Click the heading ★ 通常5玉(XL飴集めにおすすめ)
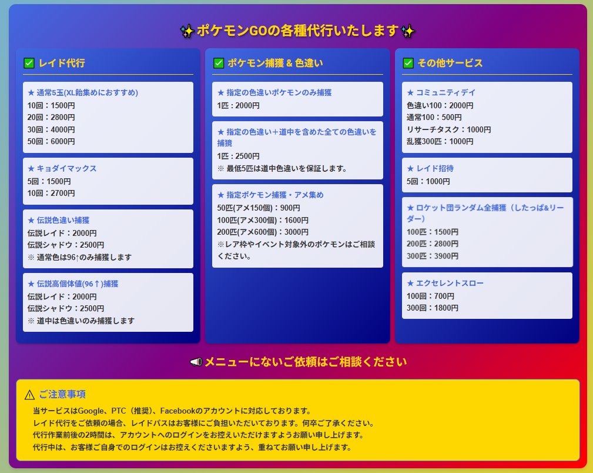593x473 pixels. point(83,92)
